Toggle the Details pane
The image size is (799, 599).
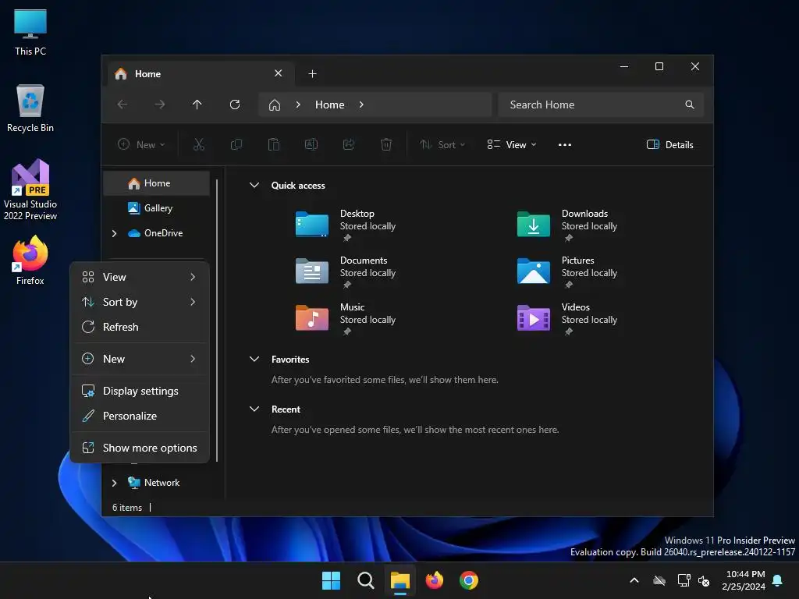[x=669, y=144]
